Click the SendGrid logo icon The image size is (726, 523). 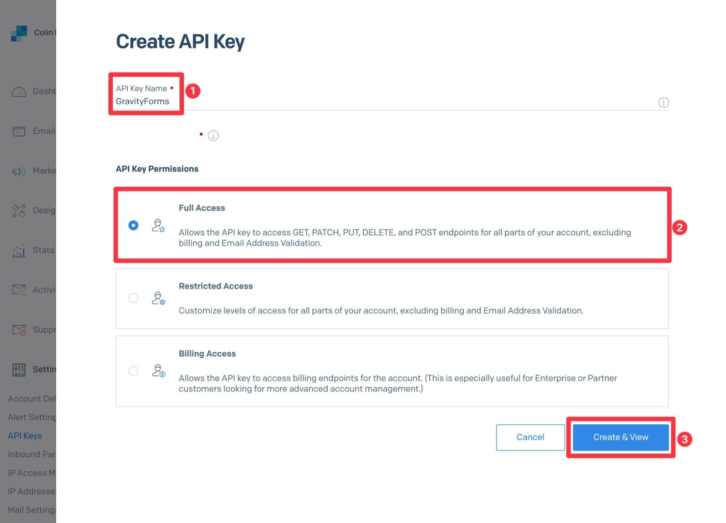click(x=19, y=33)
